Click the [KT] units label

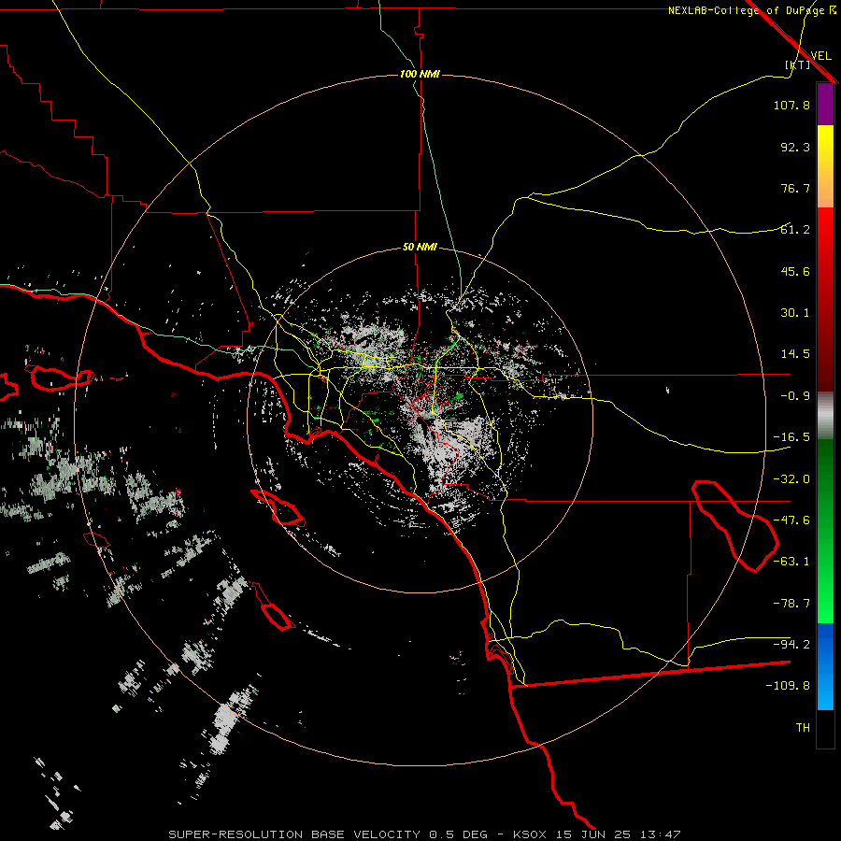tap(798, 64)
